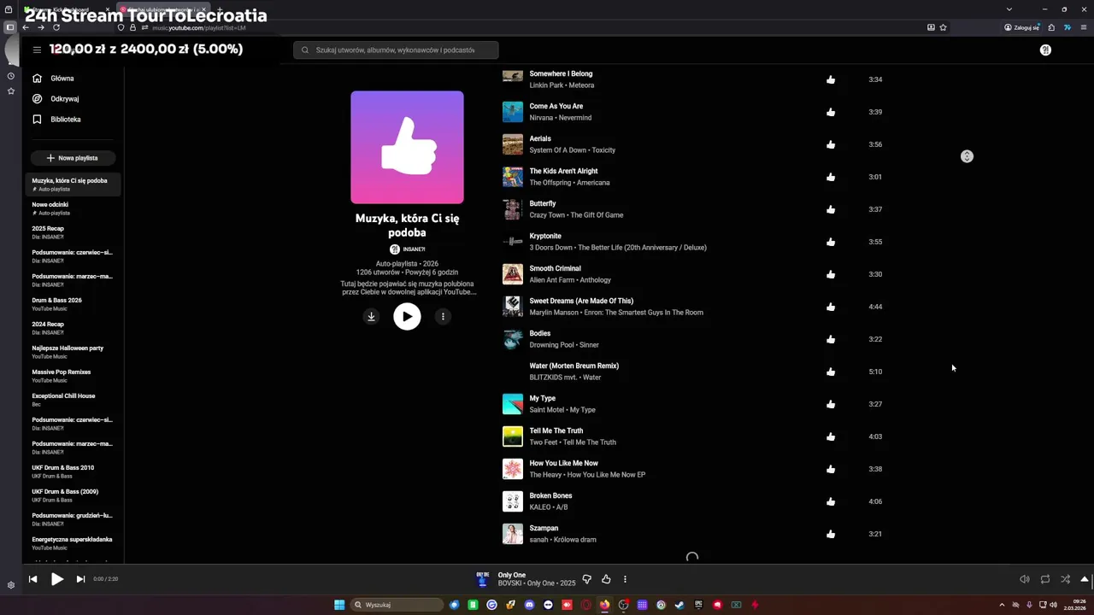Open the 2025 Recap playlist

(x=73, y=232)
